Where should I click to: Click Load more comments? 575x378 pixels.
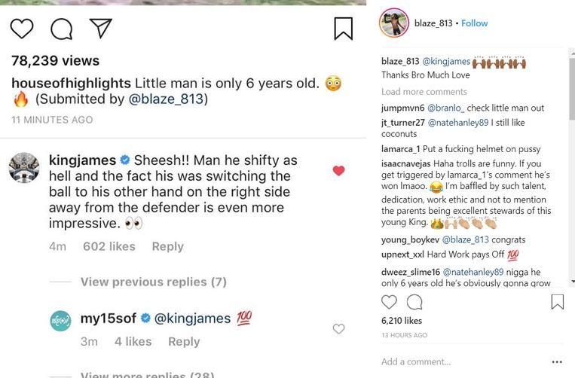pos(424,92)
